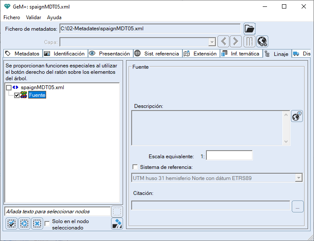This screenshot has height=241, width=314.
Task: Select the Fuente tree node
Action: click(x=37, y=96)
